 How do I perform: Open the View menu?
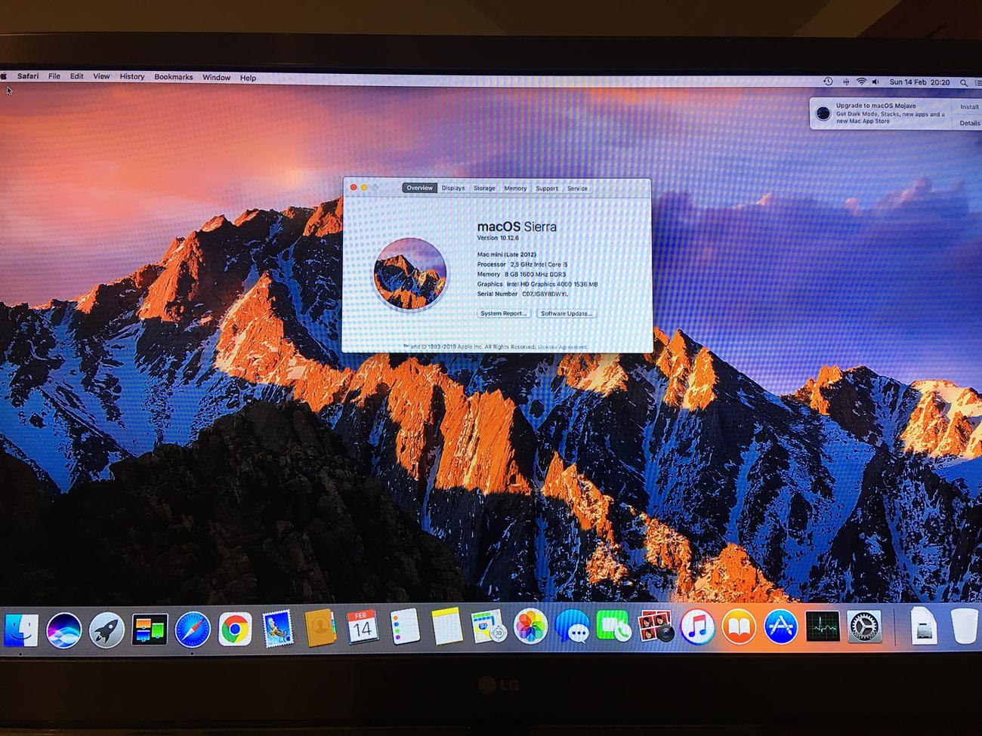[x=101, y=76]
